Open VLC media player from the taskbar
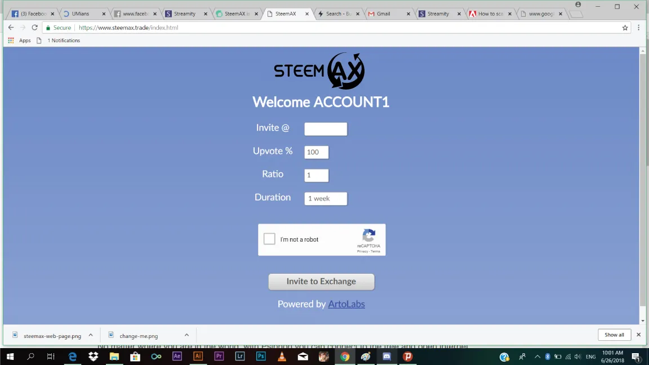Viewport: 649px width, 365px height. click(282, 357)
